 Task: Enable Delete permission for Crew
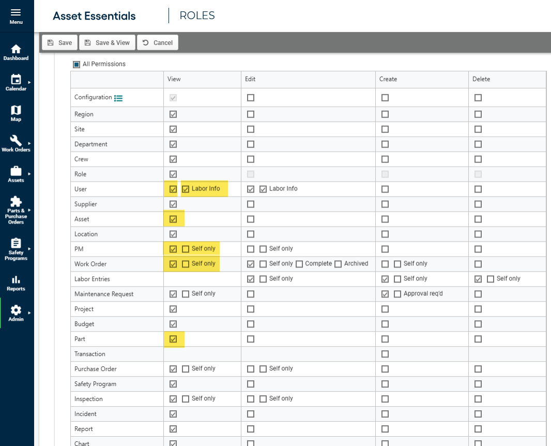(478, 159)
